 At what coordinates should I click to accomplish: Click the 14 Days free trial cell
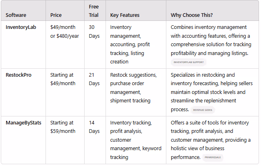point(94,127)
